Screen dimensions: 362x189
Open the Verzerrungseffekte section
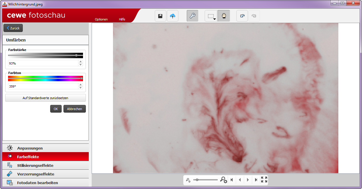point(46,174)
